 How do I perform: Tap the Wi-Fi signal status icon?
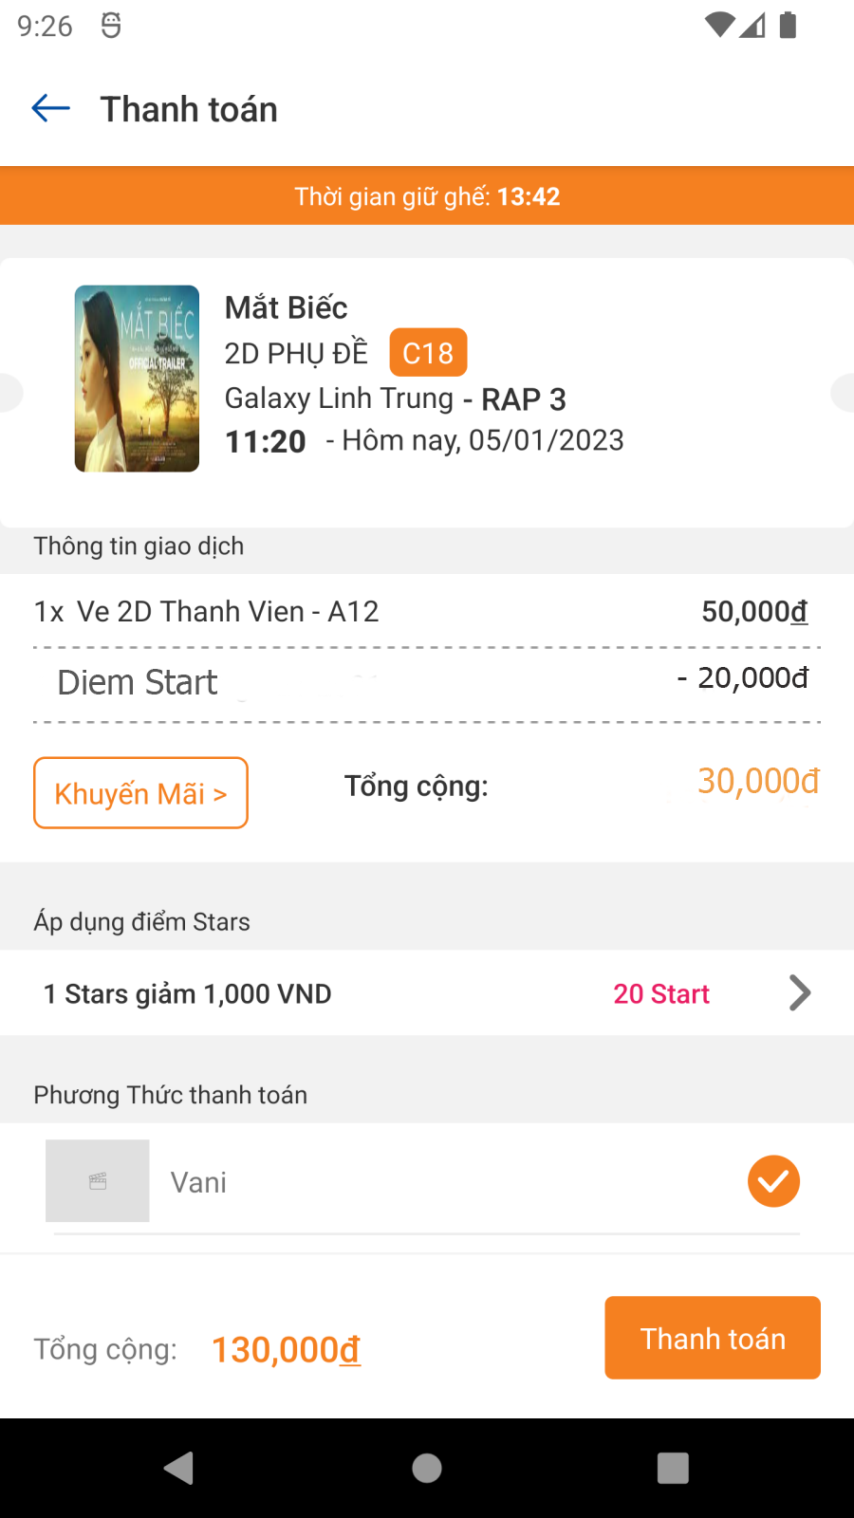coord(720,26)
